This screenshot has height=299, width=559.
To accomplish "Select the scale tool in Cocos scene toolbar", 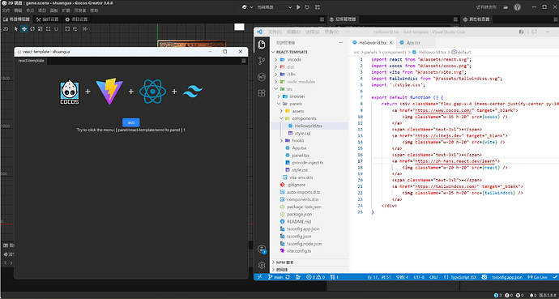I will tap(41, 29).
